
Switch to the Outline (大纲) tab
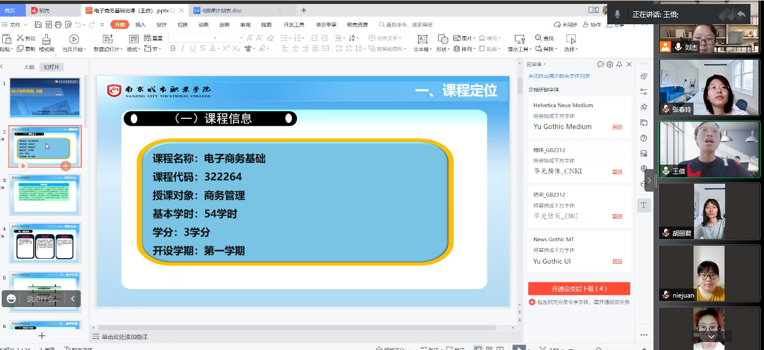29,67
